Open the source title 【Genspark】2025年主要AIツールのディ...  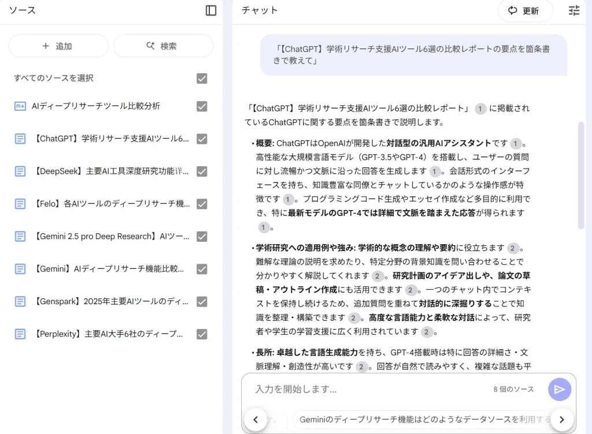112,301
